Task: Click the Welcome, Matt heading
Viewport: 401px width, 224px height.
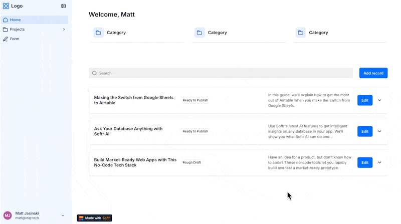Action: pyautogui.click(x=112, y=15)
